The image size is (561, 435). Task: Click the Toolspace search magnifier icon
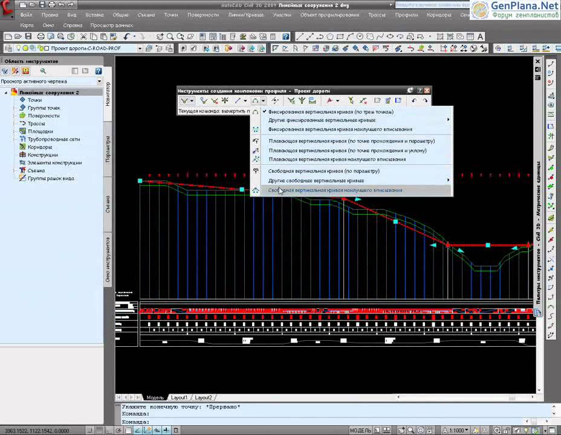tap(43, 71)
